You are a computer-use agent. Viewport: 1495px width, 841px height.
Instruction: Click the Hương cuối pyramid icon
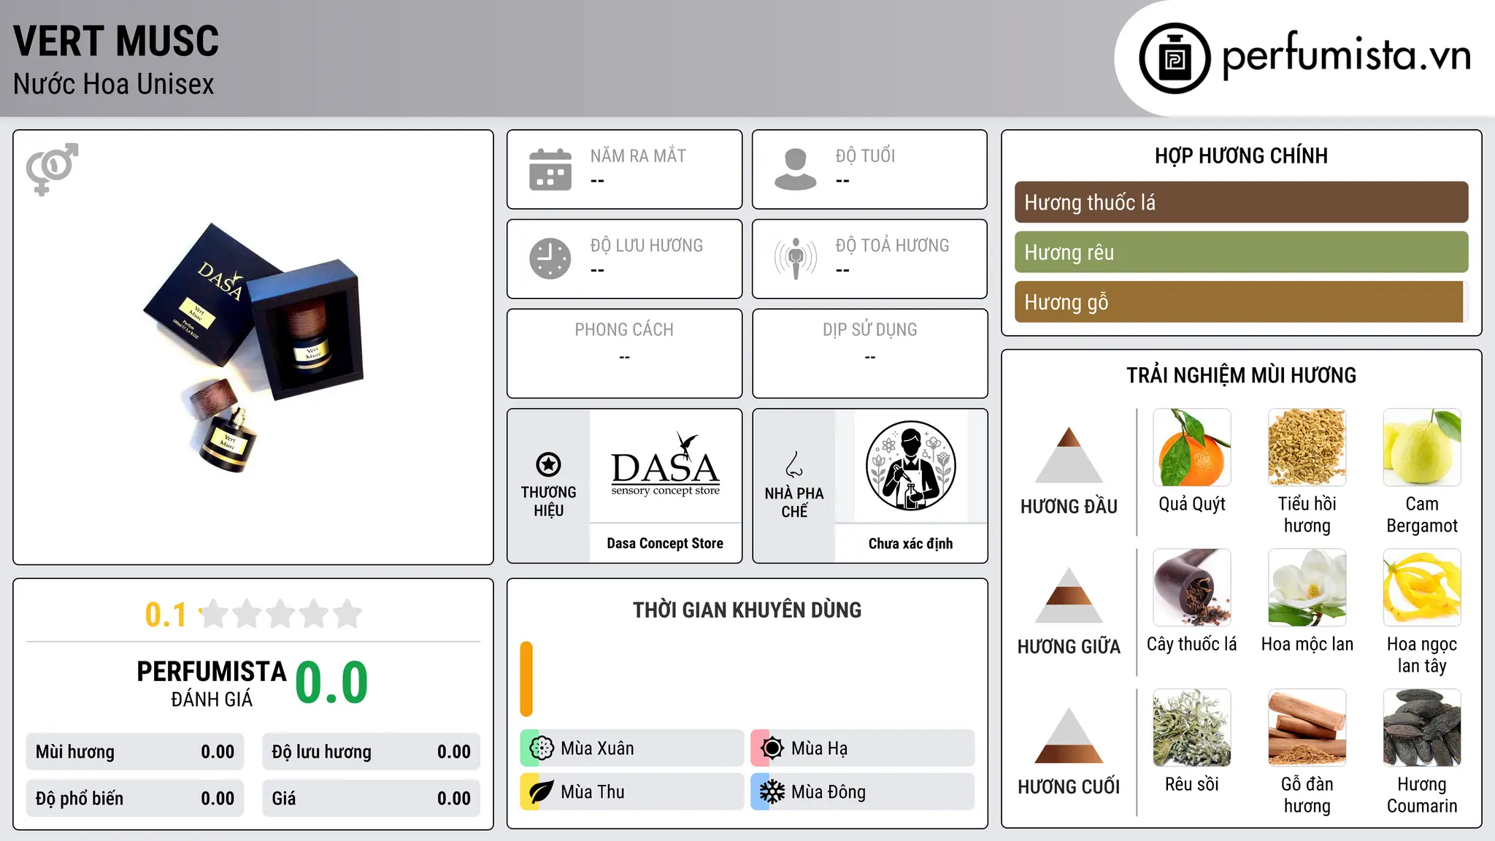[x=1069, y=735]
